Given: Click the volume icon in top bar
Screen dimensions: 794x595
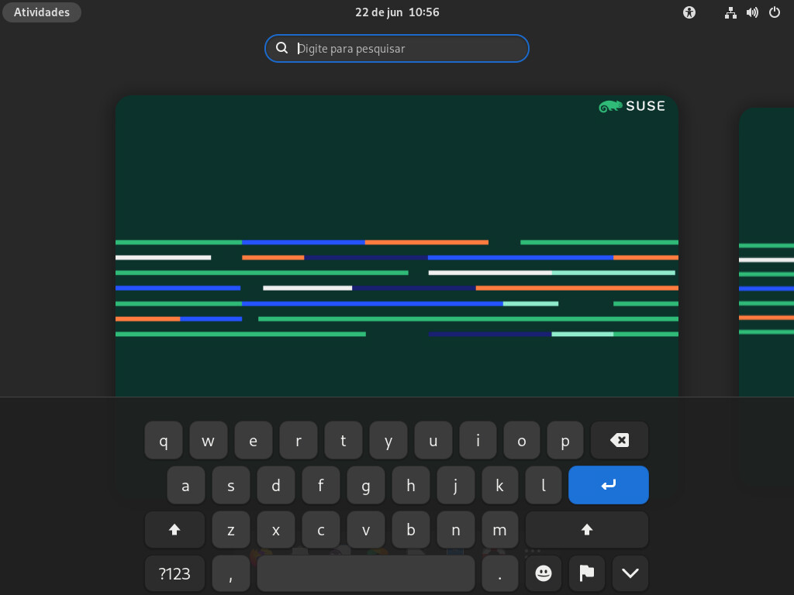Looking at the screenshot, I should [751, 12].
